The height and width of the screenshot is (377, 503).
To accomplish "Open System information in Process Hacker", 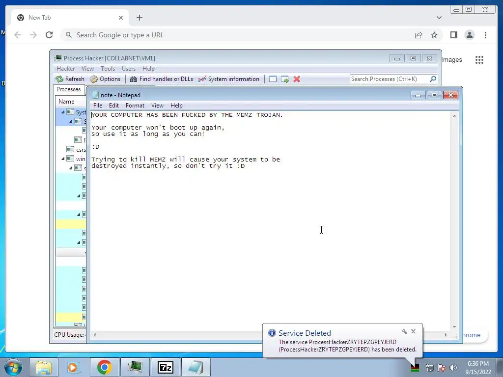I will 229,79.
